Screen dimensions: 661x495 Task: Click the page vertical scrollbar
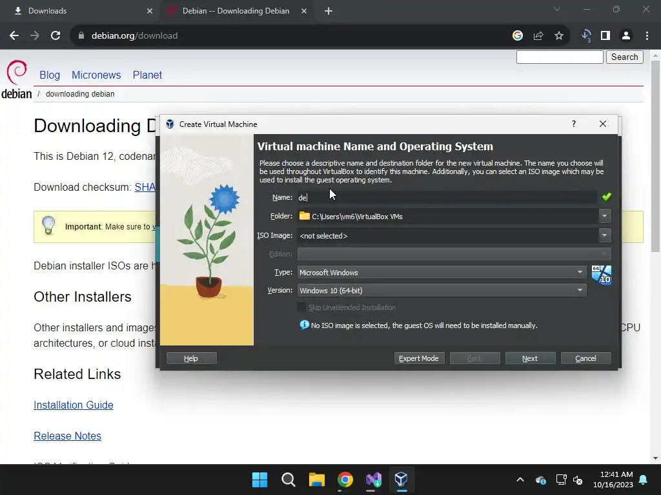click(x=656, y=156)
